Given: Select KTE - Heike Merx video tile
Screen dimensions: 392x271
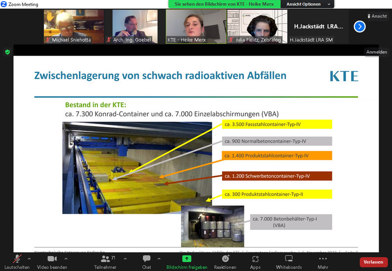Looking at the screenshot, I should [196, 26].
